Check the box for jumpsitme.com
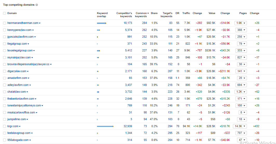 (5, 119)
